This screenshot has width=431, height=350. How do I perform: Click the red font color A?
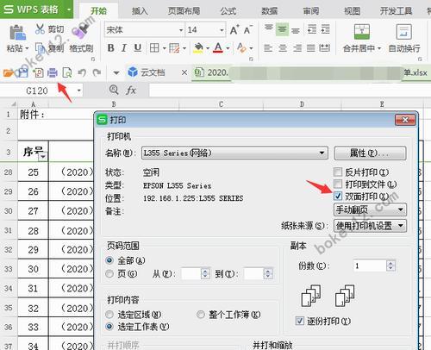tap(218, 47)
